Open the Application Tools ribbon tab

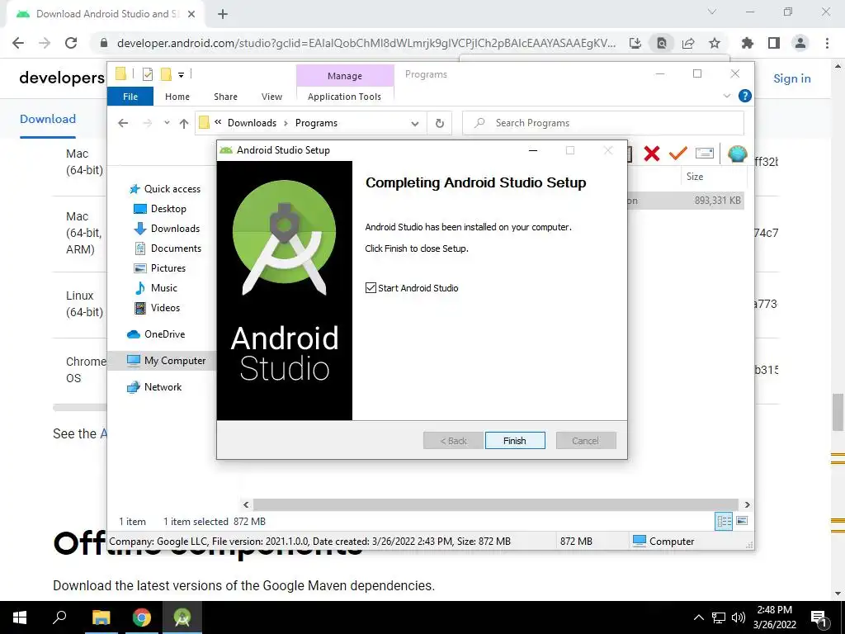[x=344, y=97]
